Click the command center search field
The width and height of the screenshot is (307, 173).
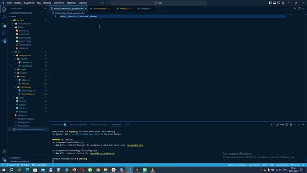[x=158, y=3]
